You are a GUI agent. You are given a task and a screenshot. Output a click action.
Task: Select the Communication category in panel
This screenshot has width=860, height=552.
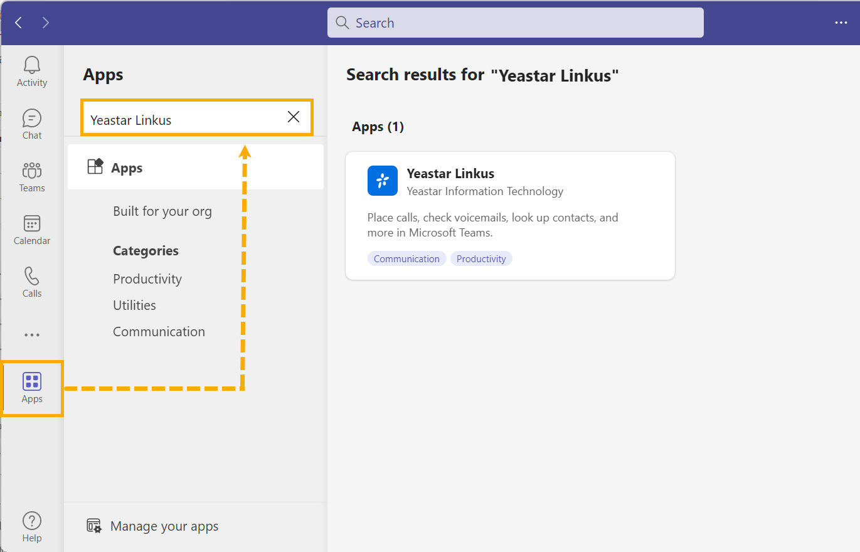(159, 332)
